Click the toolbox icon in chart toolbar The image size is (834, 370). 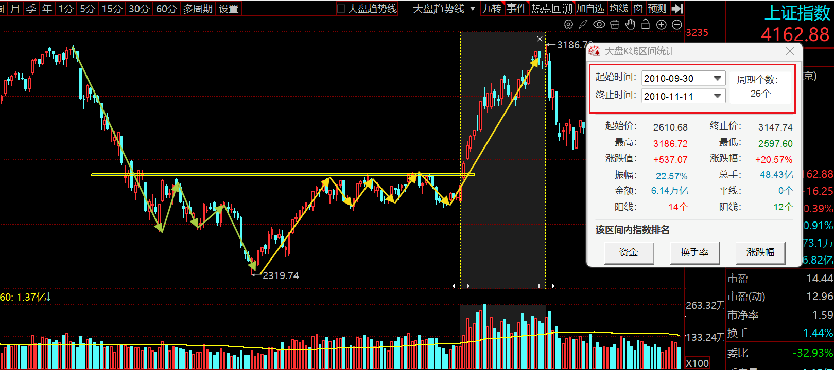[614, 24]
